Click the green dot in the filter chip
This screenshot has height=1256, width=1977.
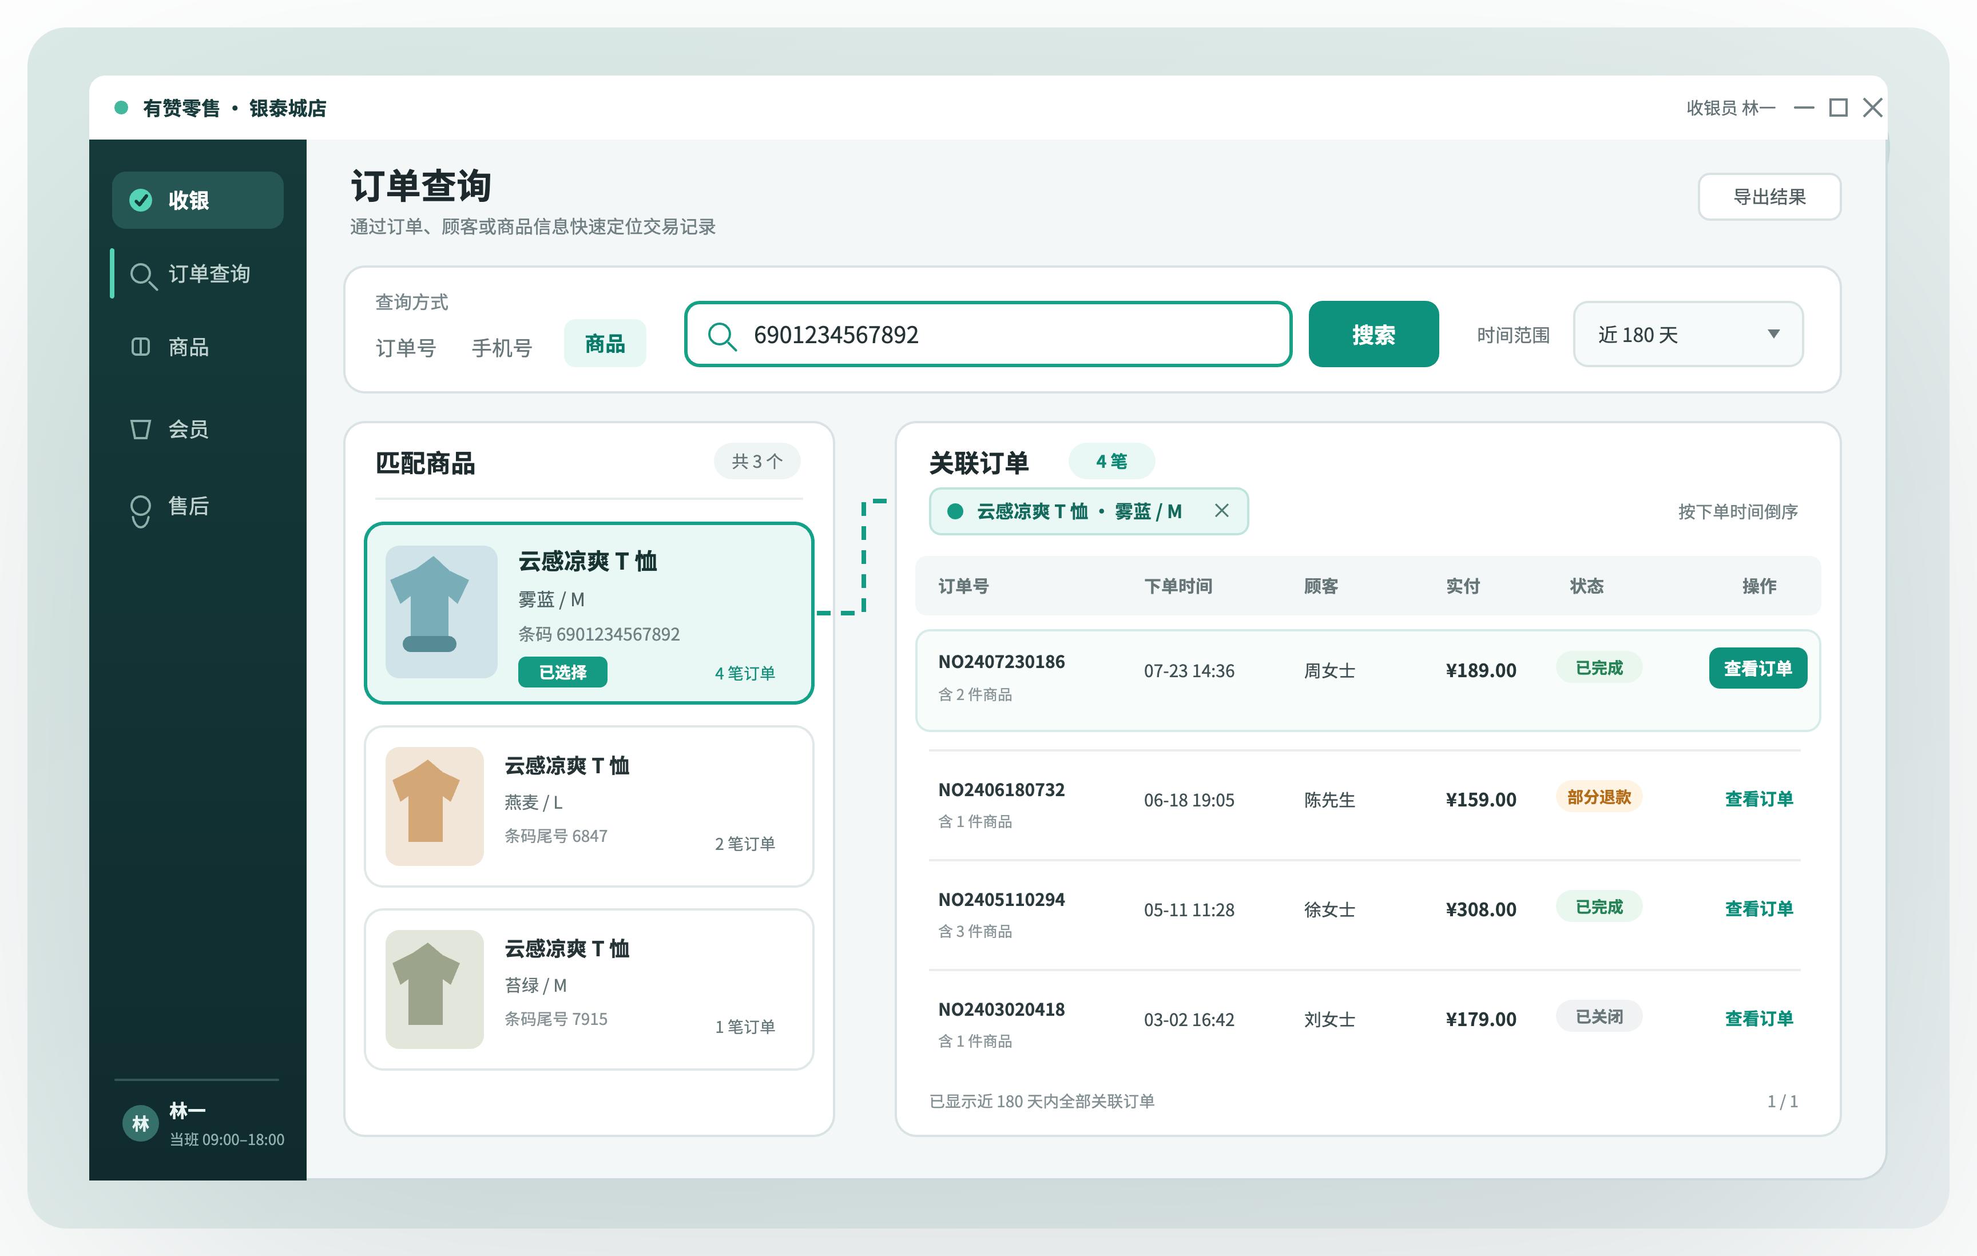click(x=955, y=511)
